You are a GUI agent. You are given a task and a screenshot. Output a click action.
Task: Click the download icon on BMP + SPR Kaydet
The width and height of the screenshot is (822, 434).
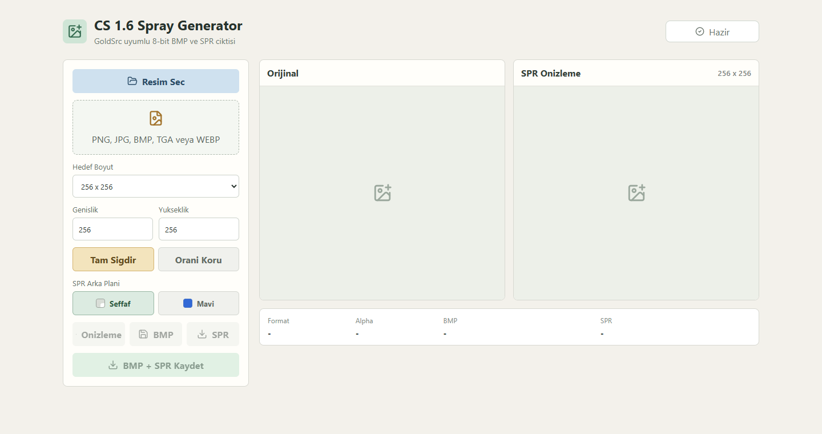113,365
